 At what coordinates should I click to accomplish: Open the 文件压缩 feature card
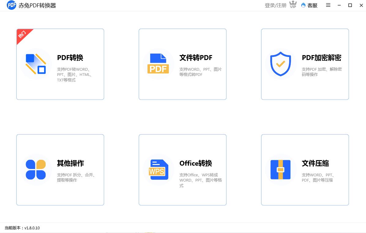(305, 169)
